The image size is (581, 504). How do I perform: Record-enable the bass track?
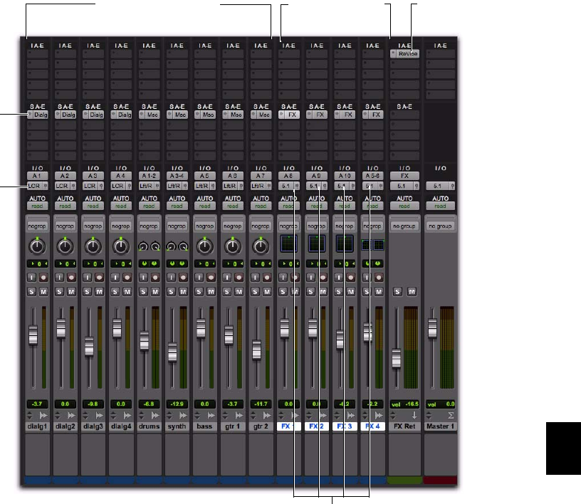(209, 277)
